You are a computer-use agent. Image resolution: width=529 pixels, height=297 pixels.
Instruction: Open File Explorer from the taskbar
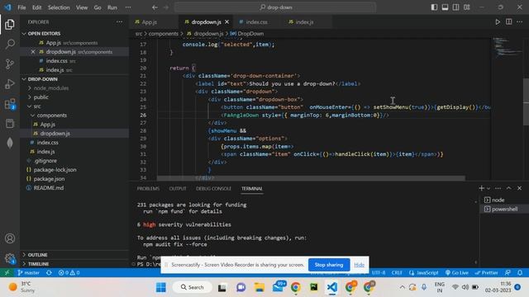(x=260, y=287)
